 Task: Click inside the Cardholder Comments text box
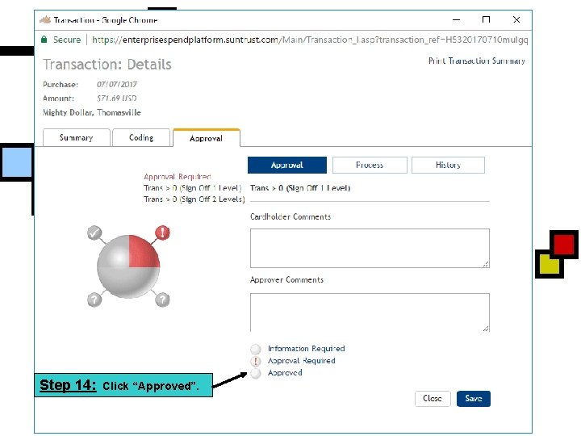click(370, 248)
